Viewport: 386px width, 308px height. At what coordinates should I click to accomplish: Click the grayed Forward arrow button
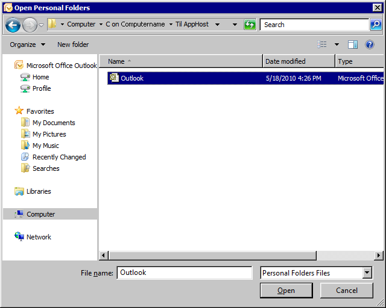point(30,25)
